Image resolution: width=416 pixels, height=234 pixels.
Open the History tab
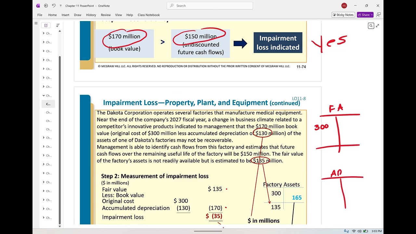click(91, 15)
